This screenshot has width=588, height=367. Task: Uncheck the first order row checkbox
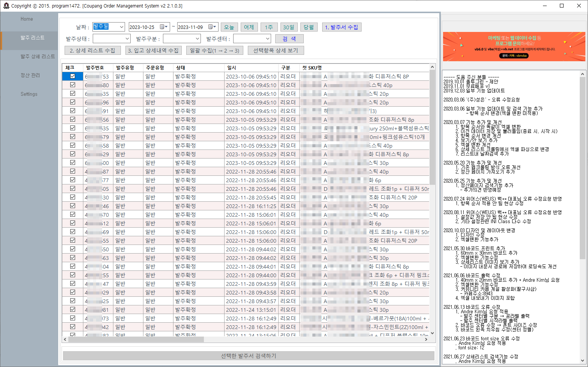point(72,76)
